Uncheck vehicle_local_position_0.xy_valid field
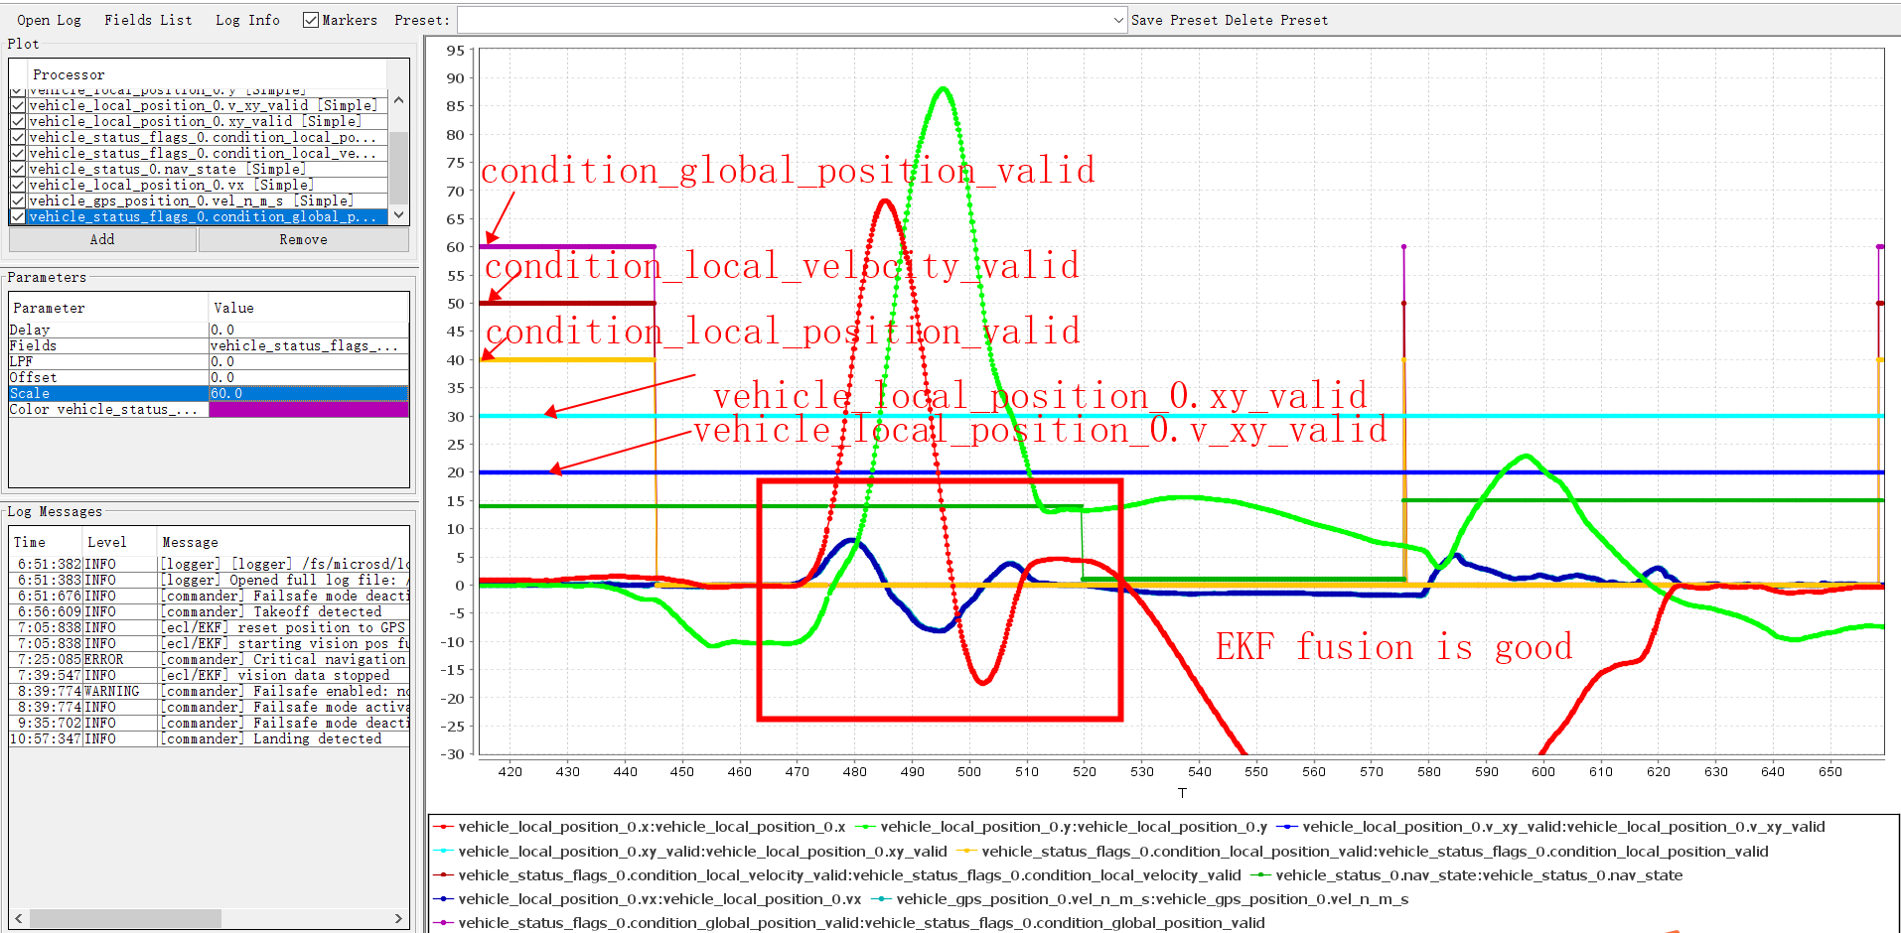Image resolution: width=1901 pixels, height=933 pixels. pyautogui.click(x=17, y=121)
